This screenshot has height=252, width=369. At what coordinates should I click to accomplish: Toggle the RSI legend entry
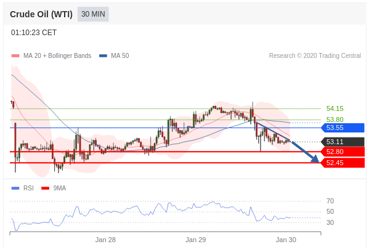click(23, 188)
